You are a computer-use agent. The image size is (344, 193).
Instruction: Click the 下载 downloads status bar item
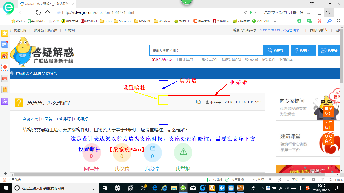(292, 180)
